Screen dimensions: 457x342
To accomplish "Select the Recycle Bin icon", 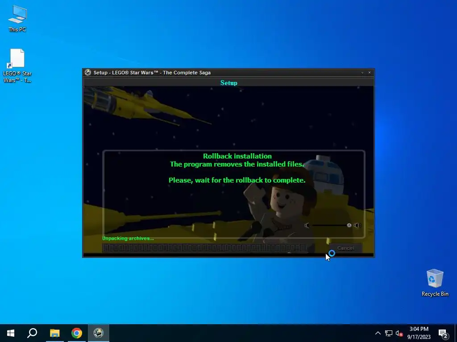I will coord(435,283).
